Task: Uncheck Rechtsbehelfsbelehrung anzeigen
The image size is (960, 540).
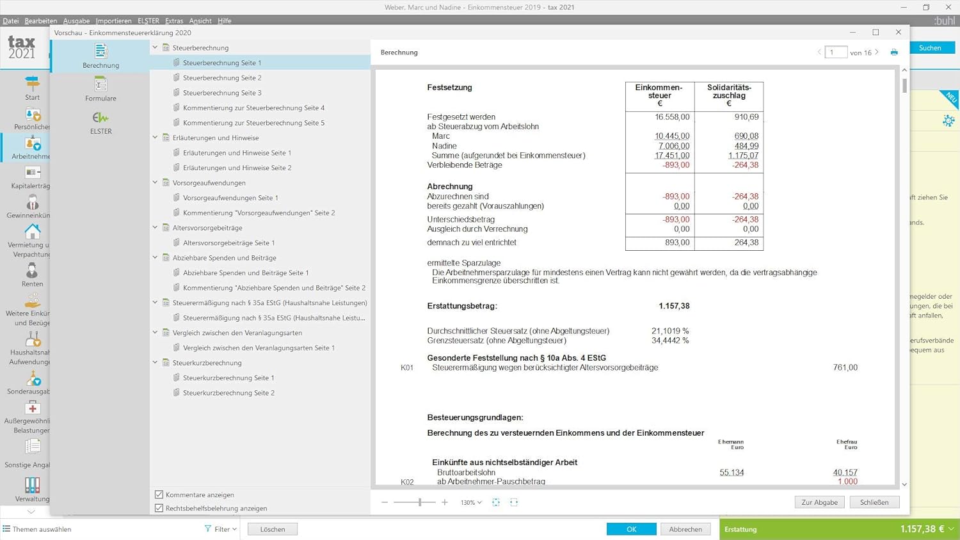Action: click(x=159, y=508)
